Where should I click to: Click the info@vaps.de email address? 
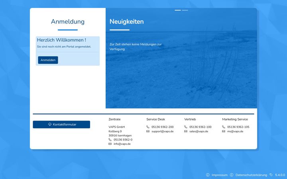point(122,144)
